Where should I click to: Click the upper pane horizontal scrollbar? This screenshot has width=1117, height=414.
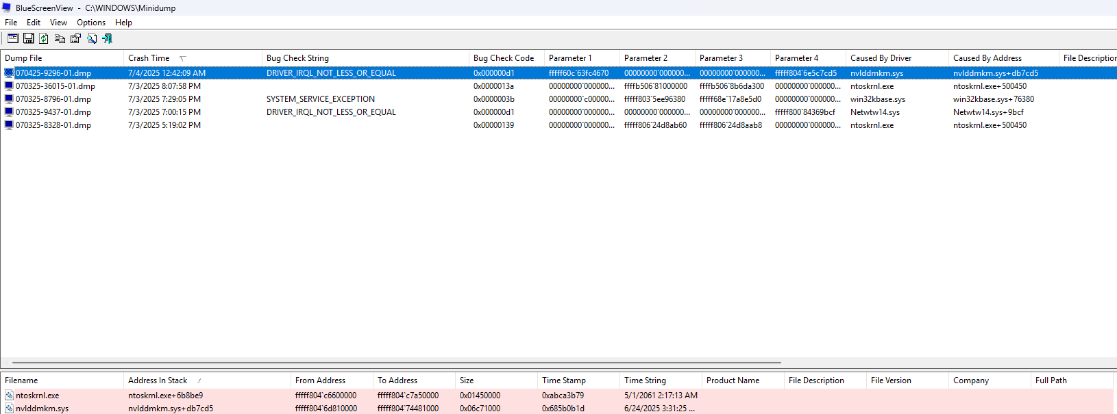click(397, 363)
